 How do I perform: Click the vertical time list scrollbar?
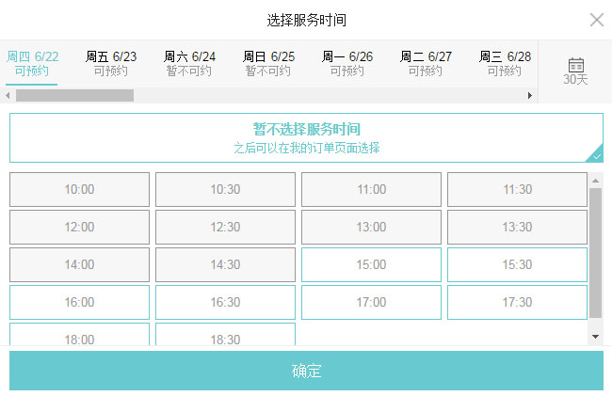[x=595, y=252]
